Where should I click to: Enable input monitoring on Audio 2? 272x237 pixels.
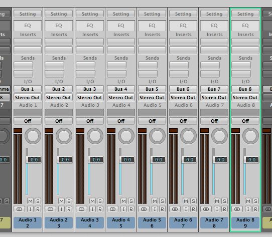(x=61, y=209)
